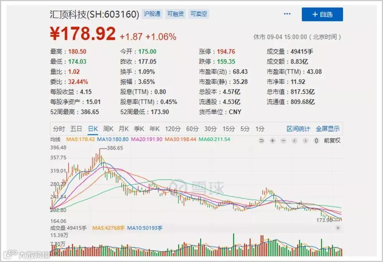The height and width of the screenshot is (262, 383).
Task: Click the 386.65 peak marker on the chart
Action: coord(115,148)
